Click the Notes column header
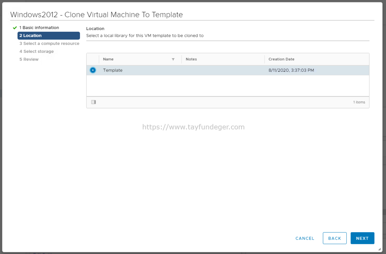The height and width of the screenshot is (254, 386). (191, 59)
